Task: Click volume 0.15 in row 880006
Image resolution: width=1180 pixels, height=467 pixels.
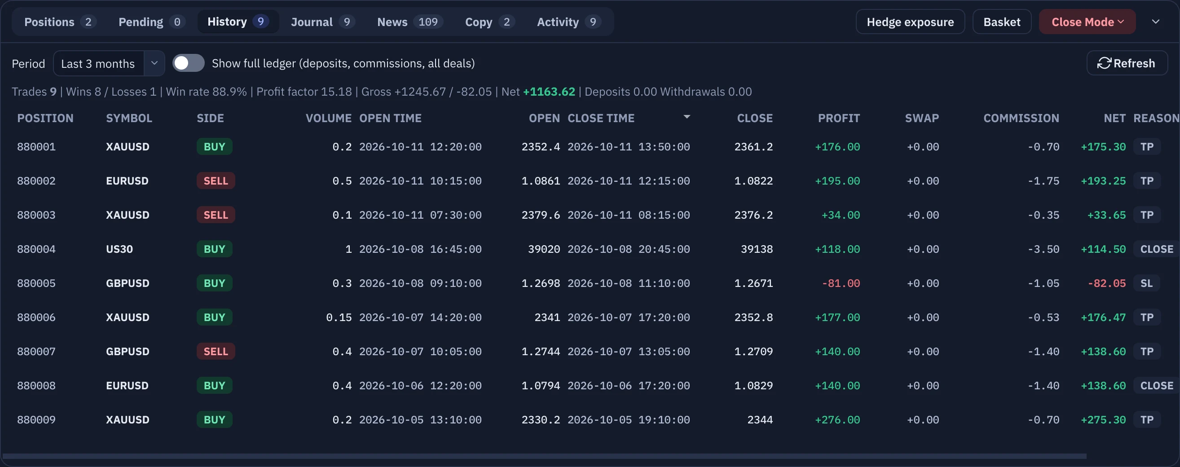Action: (x=339, y=317)
